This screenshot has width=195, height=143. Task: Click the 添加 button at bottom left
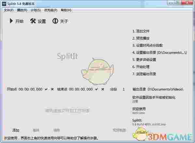[16, 130]
